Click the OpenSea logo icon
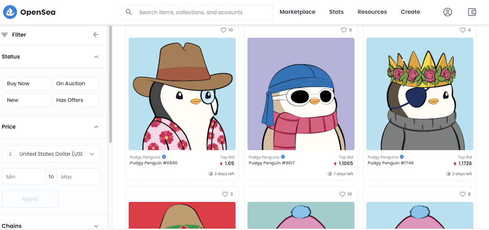489x230 pixels. point(10,12)
